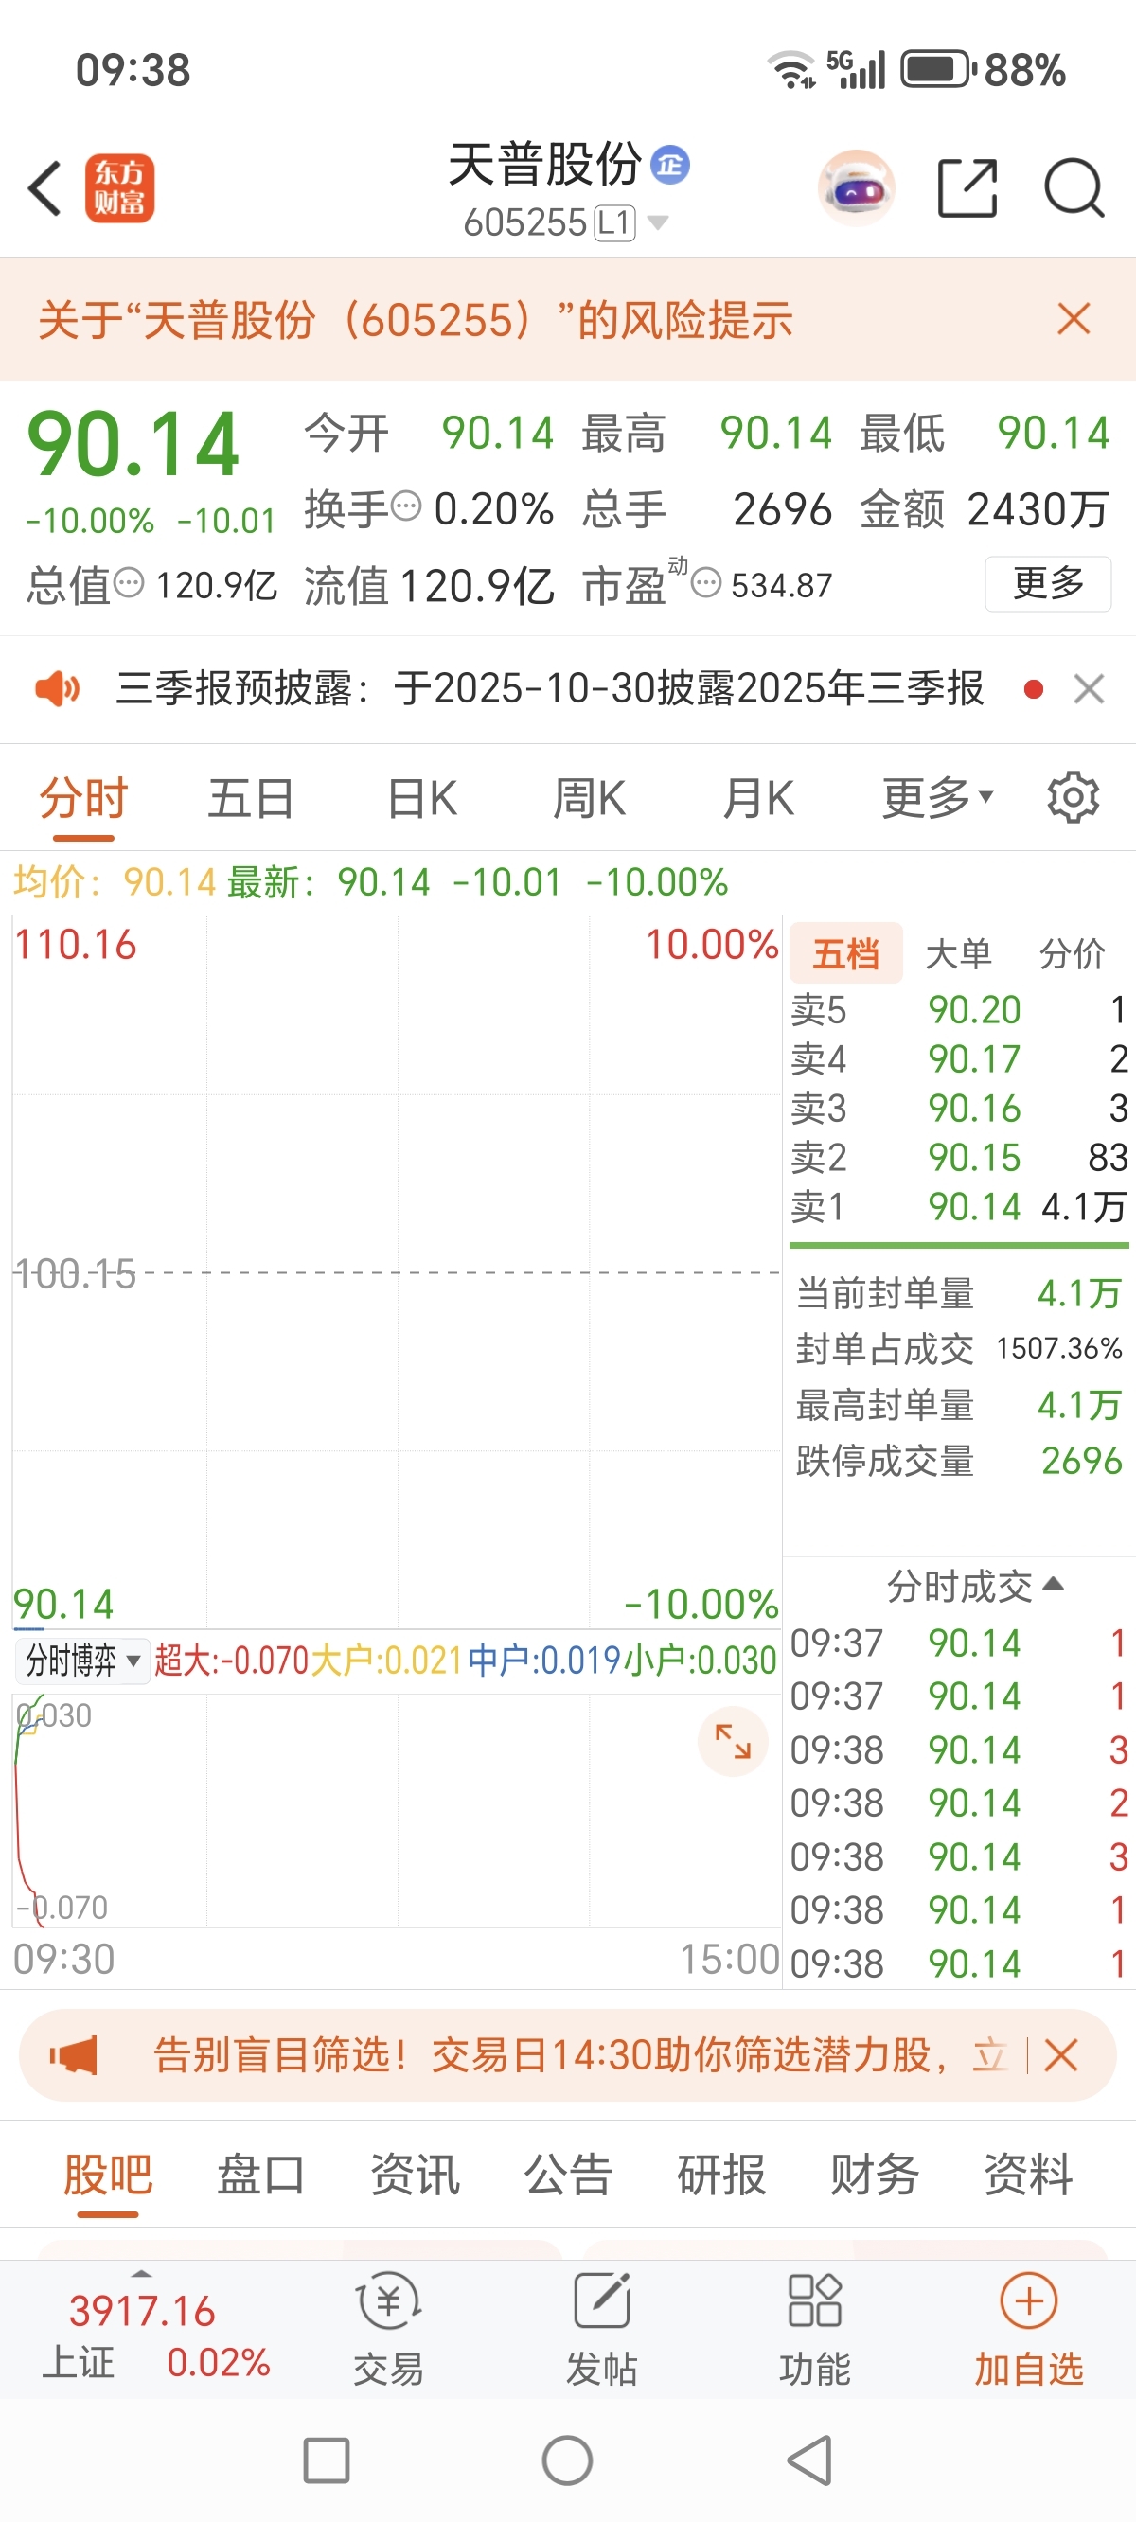Tap the speaker announcement icon
Image resolution: width=1136 pixels, height=2522 pixels.
pos(58,688)
